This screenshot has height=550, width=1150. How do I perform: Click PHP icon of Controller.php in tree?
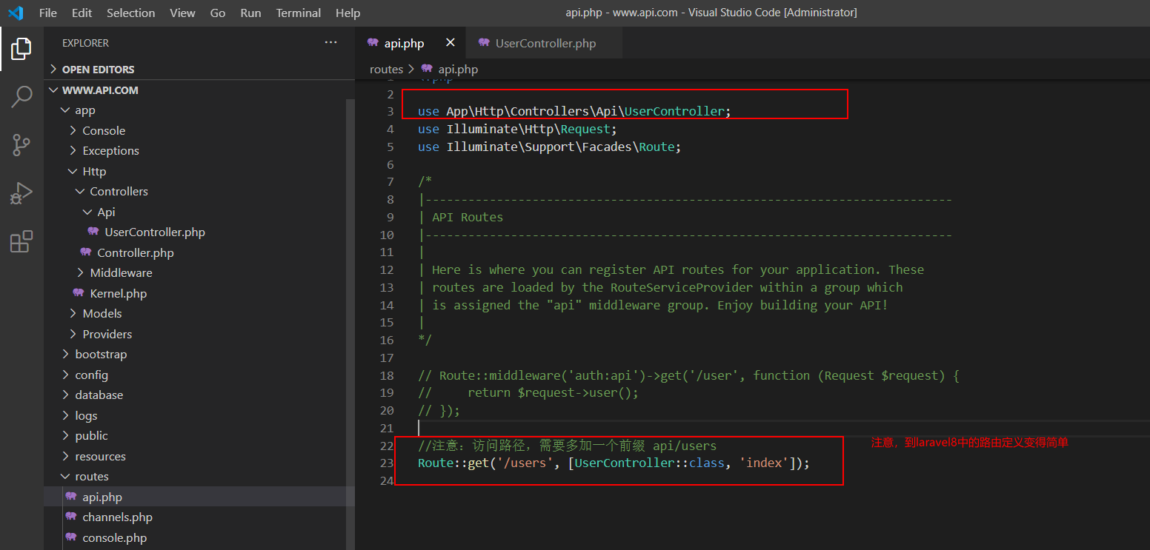(85, 252)
